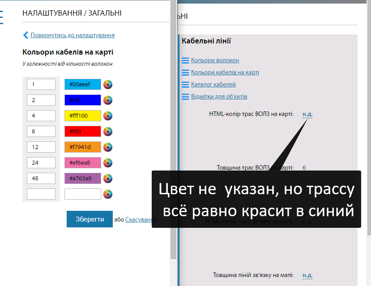Click fiber count field containing 1

[41, 85]
